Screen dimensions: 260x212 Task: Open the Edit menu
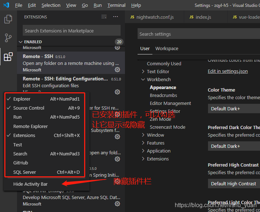click(x=32, y=5)
